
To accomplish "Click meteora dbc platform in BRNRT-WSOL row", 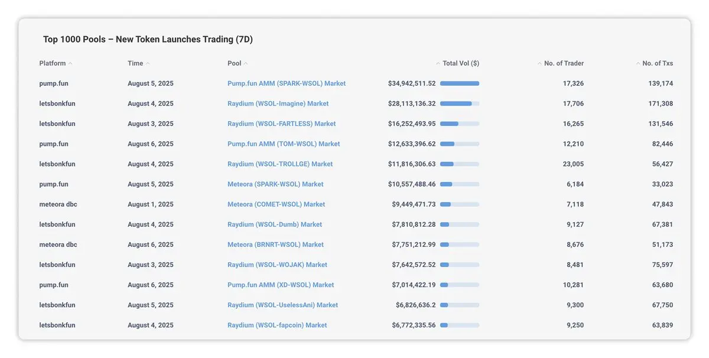I will [58, 245].
